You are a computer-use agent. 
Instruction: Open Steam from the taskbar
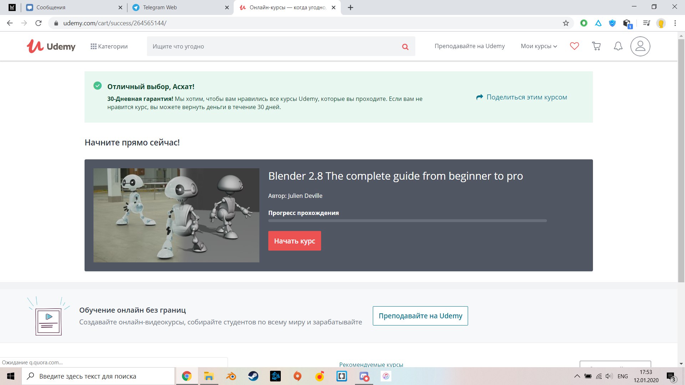pos(253,376)
